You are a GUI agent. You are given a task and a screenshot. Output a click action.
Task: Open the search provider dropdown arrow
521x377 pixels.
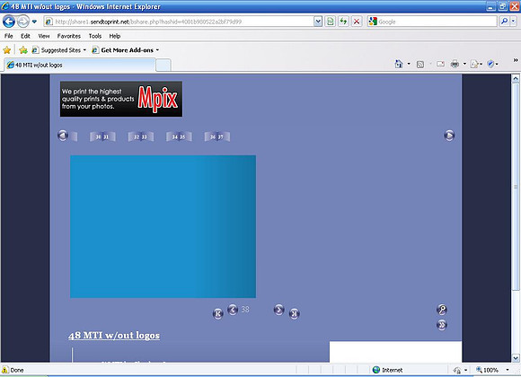[x=513, y=22]
